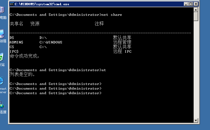Screen dimensions: 210x130
Task: Click the ADMIN$ share row
Action: coord(17,42)
